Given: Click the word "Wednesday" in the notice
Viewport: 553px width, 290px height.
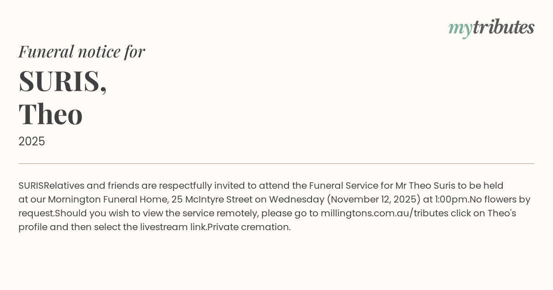Looking at the screenshot, I should pyautogui.click(x=296, y=199).
